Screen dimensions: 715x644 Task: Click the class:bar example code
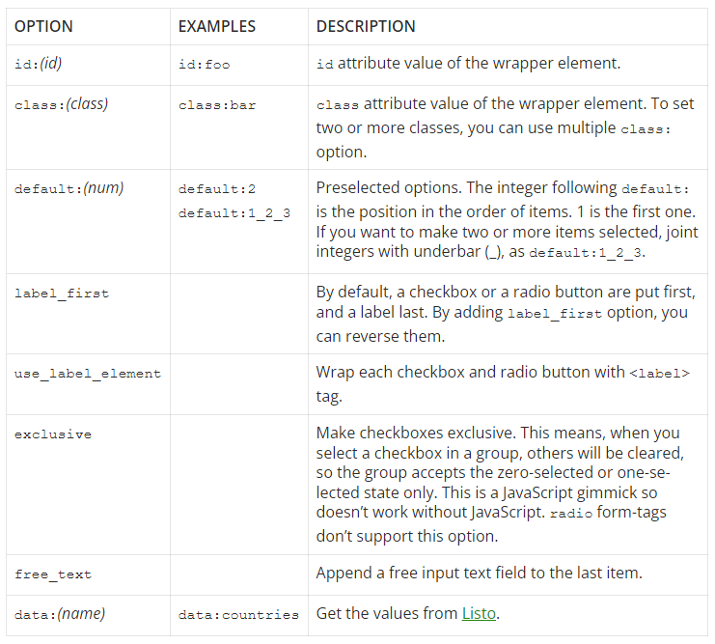pos(217,105)
